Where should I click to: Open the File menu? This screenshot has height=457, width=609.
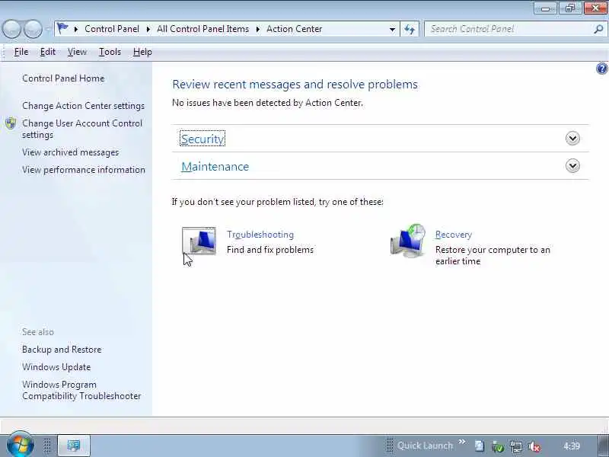pyautogui.click(x=21, y=52)
